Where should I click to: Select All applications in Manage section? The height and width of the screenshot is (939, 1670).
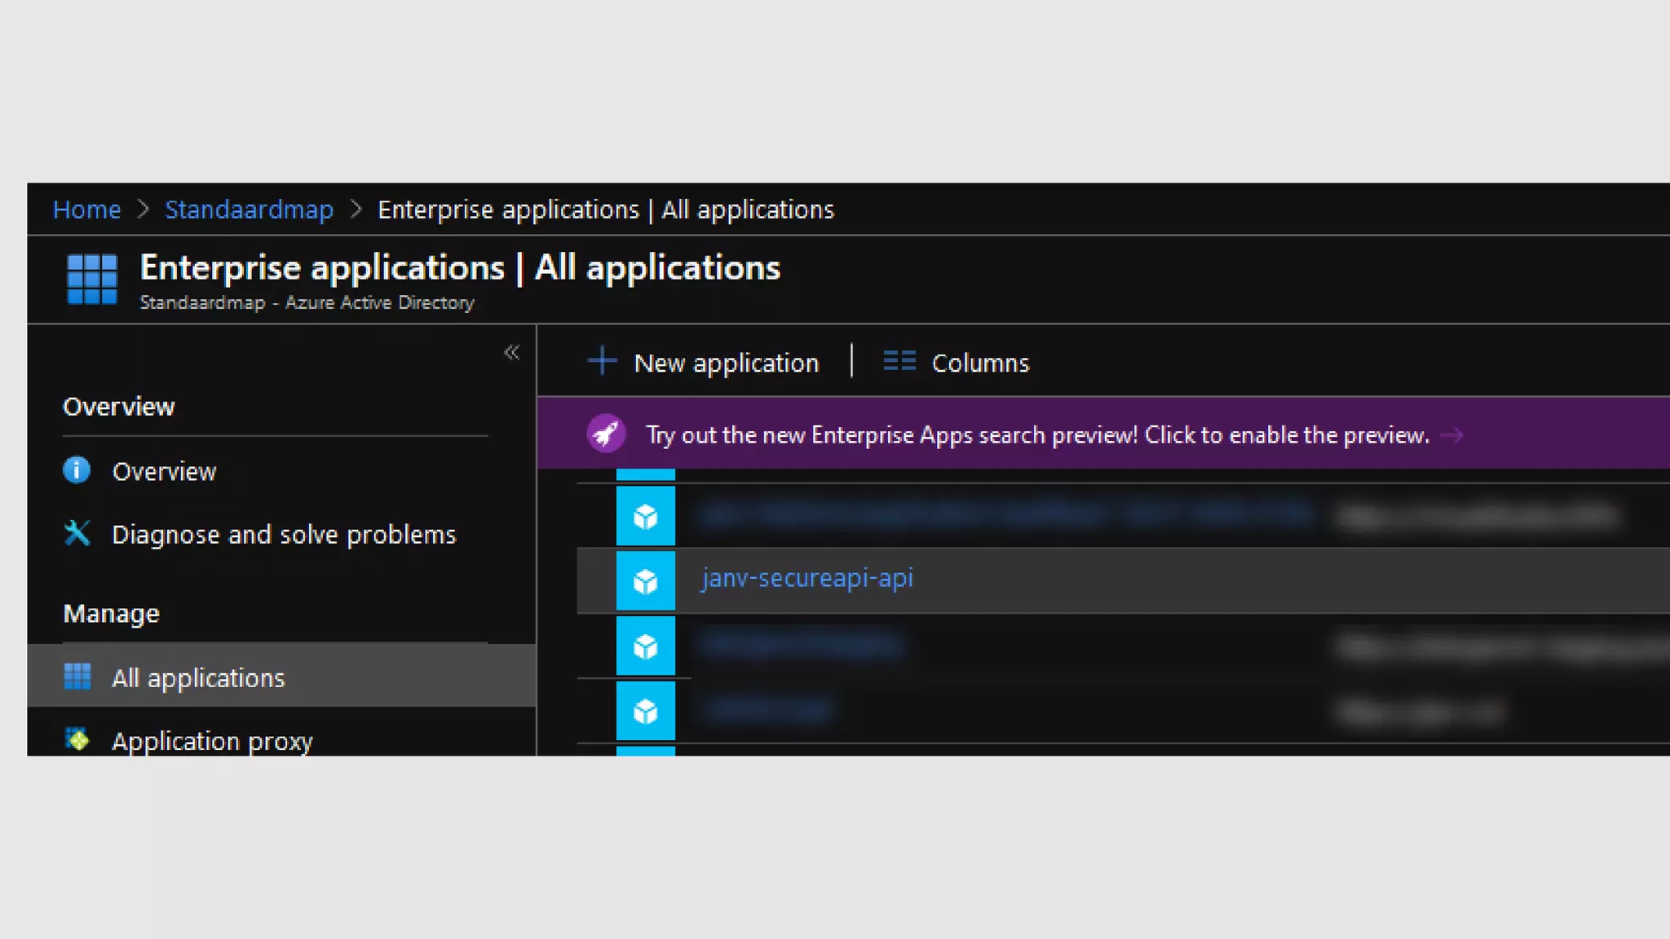(198, 678)
